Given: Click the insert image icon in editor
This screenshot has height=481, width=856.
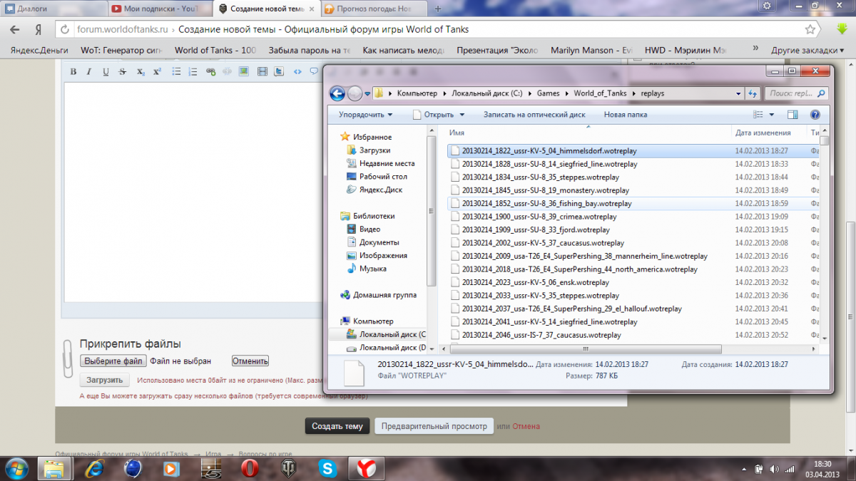Looking at the screenshot, I should coord(244,72).
